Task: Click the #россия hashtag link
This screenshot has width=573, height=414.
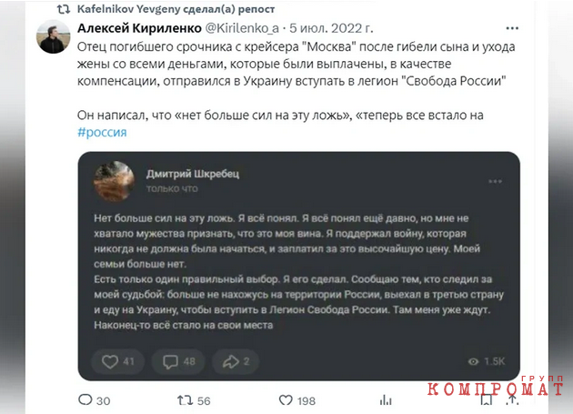Action: 102,132
